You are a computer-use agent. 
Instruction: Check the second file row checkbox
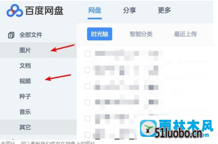click(x=88, y=70)
